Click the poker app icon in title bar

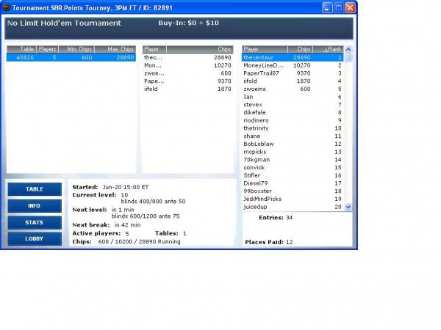point(6,8)
